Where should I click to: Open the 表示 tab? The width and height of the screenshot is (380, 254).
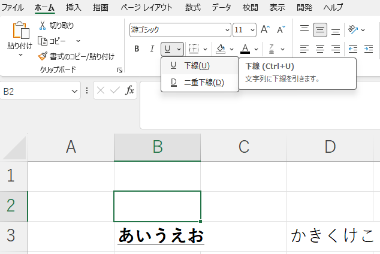tap(278, 8)
